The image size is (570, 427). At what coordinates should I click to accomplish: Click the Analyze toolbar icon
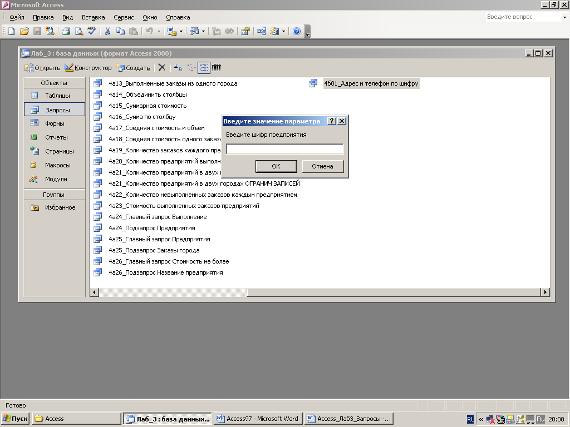tap(194, 31)
